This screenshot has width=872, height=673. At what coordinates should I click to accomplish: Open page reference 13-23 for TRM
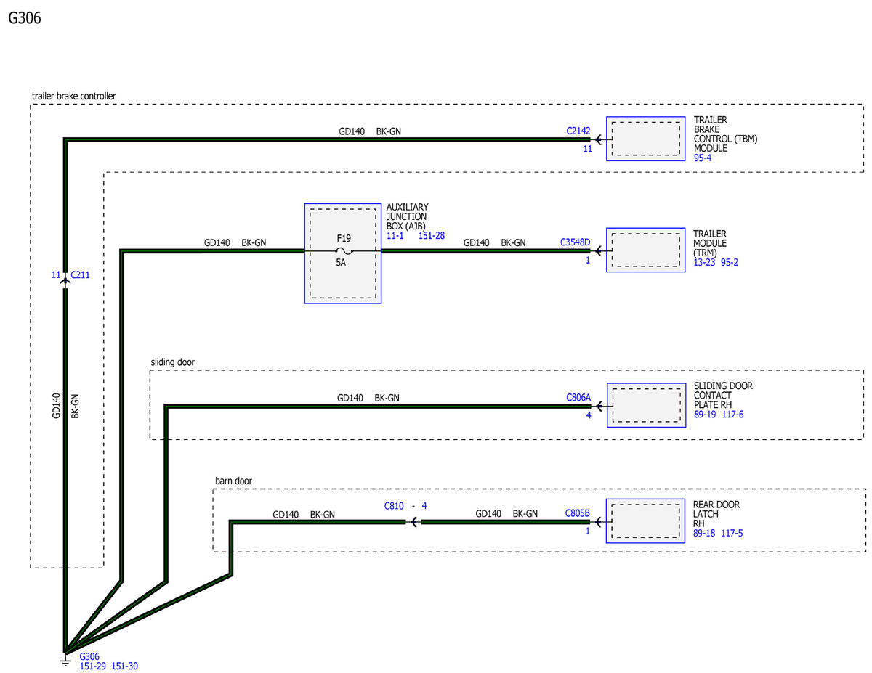click(705, 262)
